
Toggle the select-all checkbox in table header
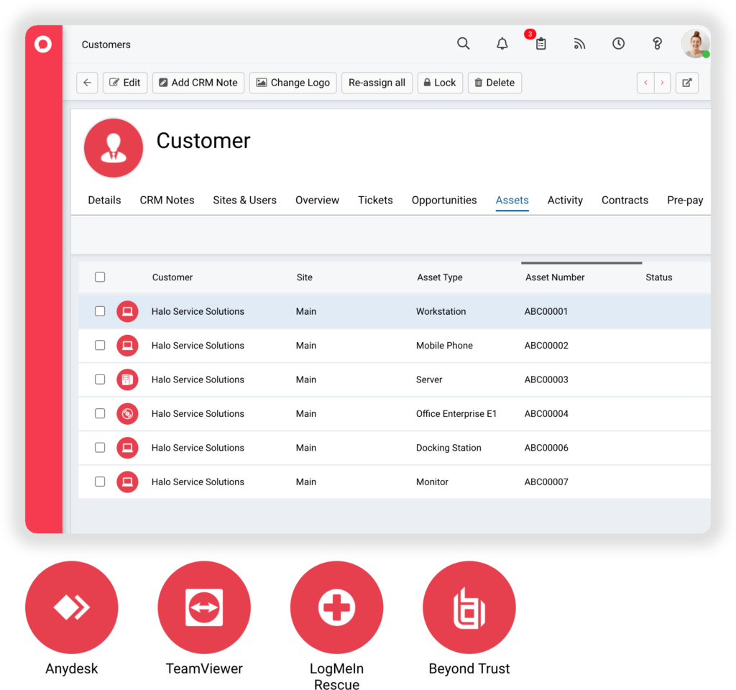pos(100,277)
